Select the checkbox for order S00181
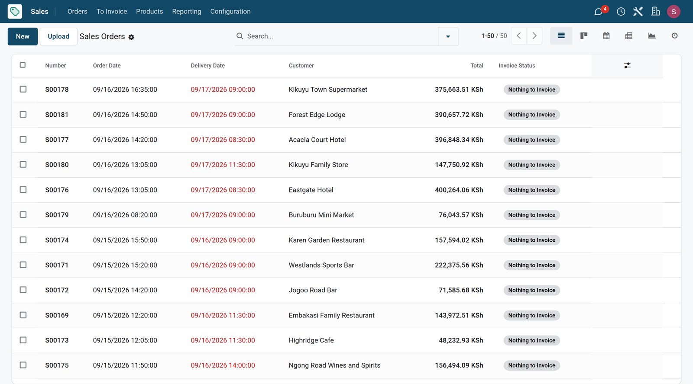 (23, 114)
